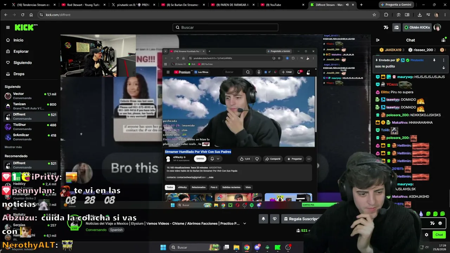Toggle stream notifications bell
This screenshot has height=253, width=450.
pyautogui.click(x=263, y=219)
